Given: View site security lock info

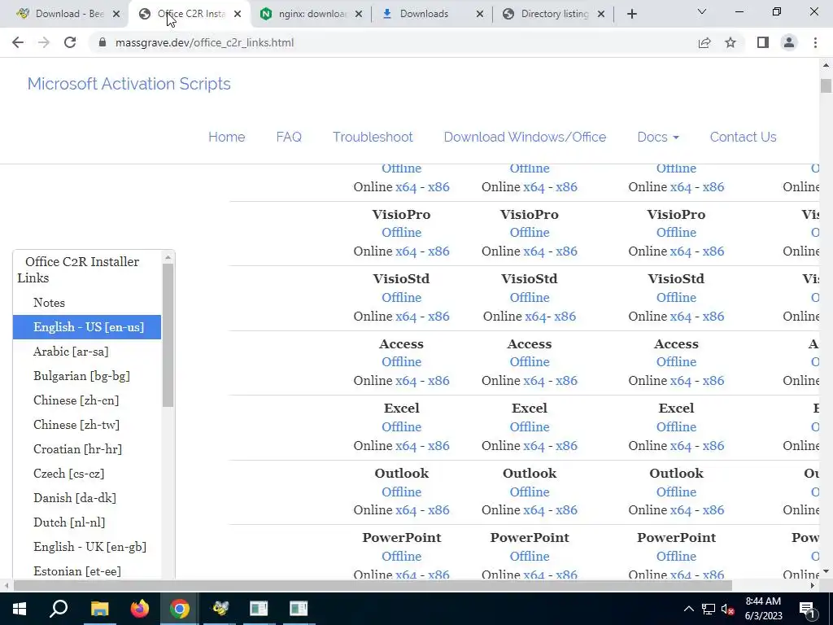Looking at the screenshot, I should tap(102, 42).
